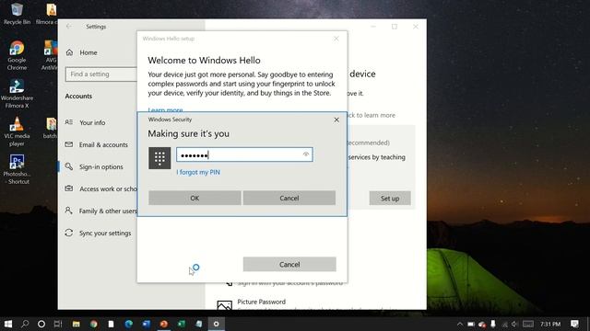Click Settings gear on the taskbar

pyautogui.click(x=217, y=324)
